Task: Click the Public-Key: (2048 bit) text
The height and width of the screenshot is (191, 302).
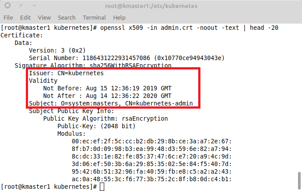Action: 97,126
